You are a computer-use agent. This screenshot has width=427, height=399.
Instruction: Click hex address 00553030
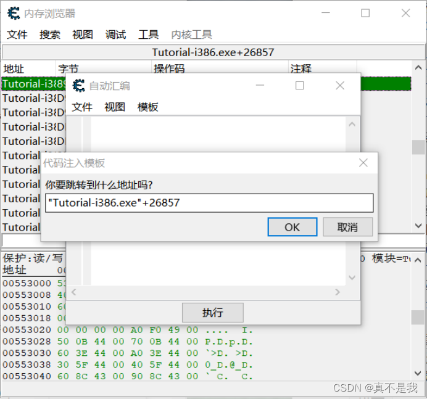[27, 353]
